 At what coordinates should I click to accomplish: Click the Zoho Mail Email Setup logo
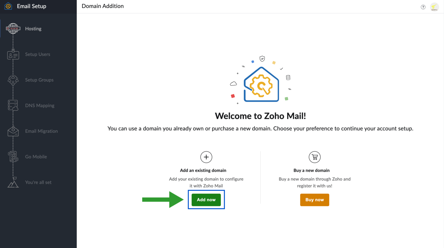click(x=8, y=6)
